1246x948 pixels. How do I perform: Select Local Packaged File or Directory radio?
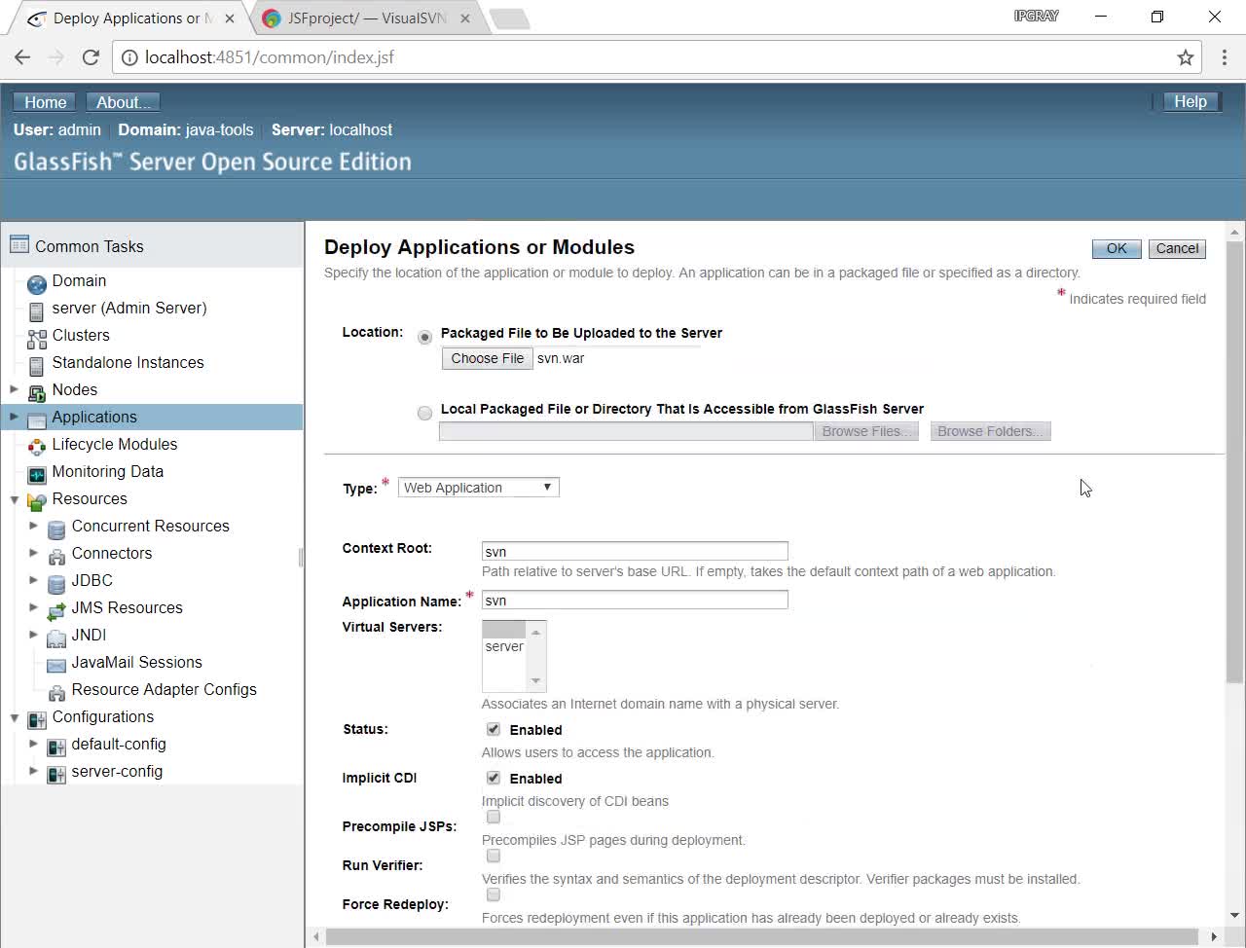pyautogui.click(x=424, y=413)
